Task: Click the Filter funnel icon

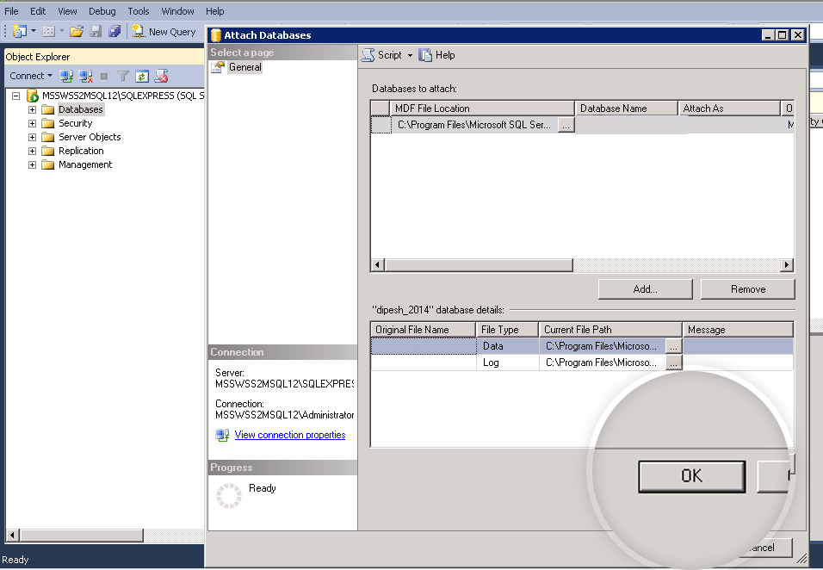Action: [x=123, y=77]
